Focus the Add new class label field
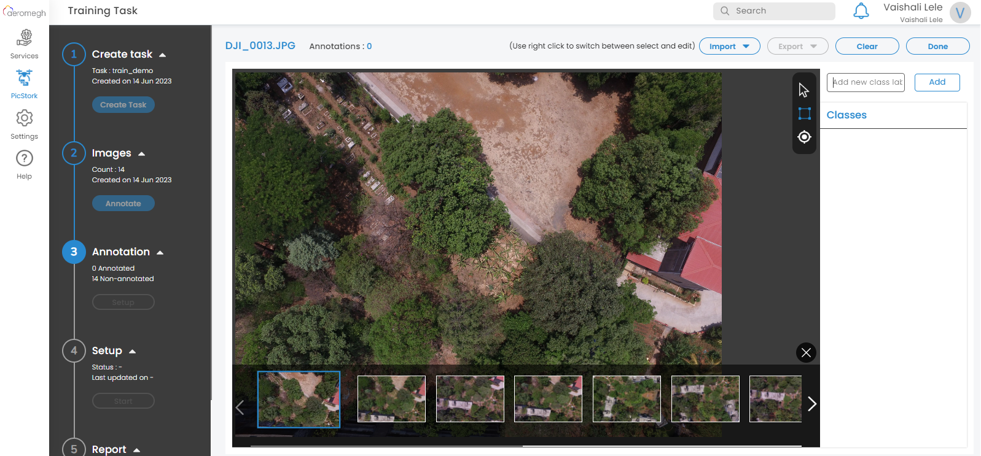Screen dimensions: 981x456 click(866, 82)
